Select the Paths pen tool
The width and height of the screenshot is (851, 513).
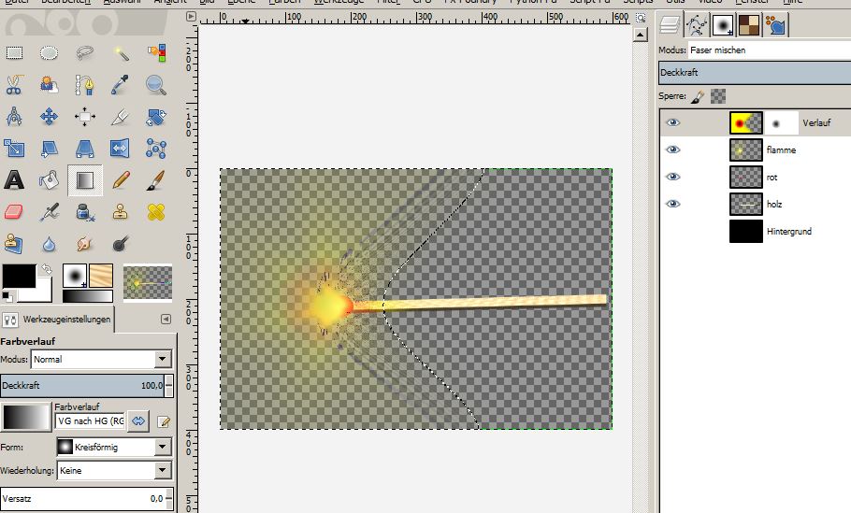[x=85, y=85]
